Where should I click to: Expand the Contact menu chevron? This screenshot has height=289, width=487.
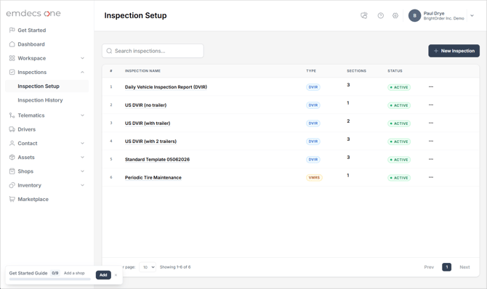82,143
